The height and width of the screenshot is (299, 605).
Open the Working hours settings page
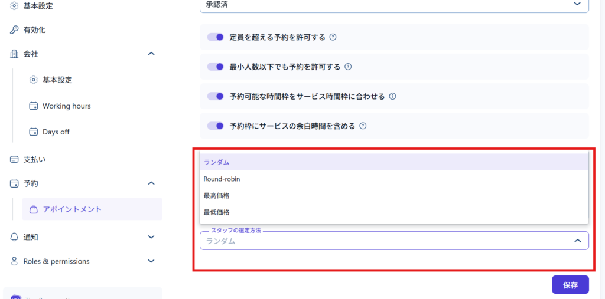(x=66, y=106)
